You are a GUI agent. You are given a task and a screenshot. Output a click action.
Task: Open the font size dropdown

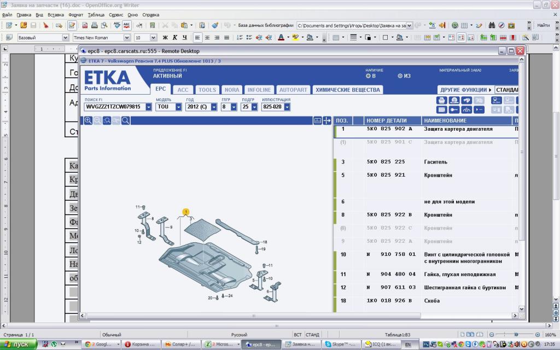coord(153,38)
